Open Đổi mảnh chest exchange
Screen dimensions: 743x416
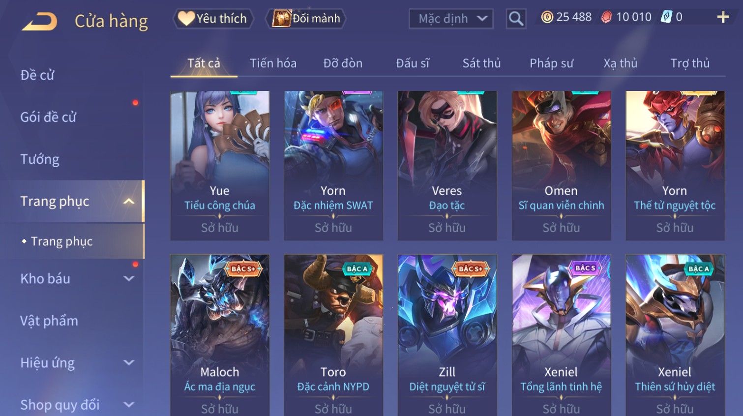(x=306, y=19)
